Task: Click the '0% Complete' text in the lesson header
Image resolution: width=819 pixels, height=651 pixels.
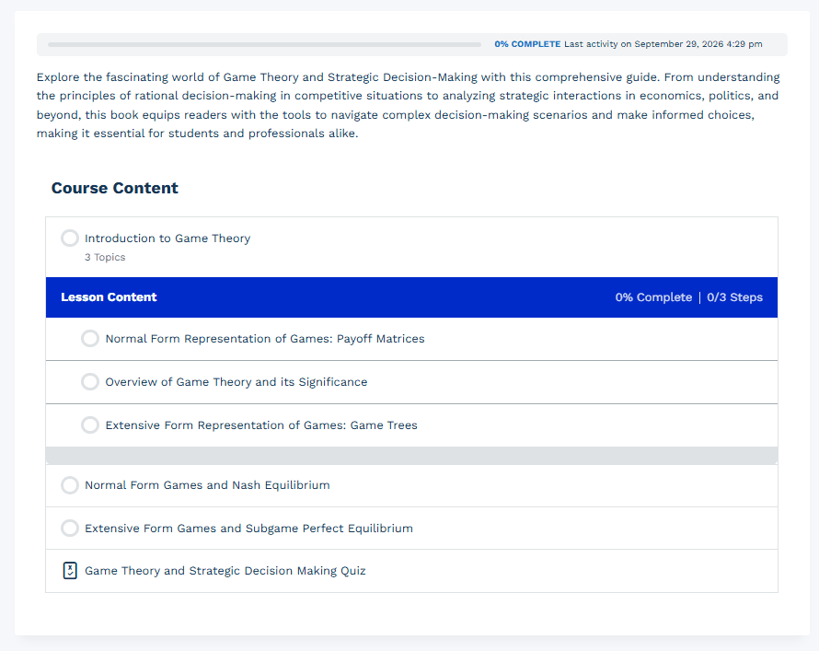Action: pyautogui.click(x=653, y=297)
